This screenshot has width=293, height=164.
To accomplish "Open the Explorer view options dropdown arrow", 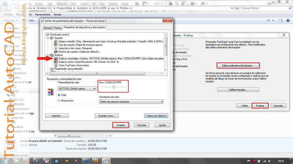I will (x=273, y=20).
